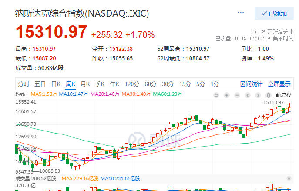Switch to the 季K tab

[x=100, y=84]
